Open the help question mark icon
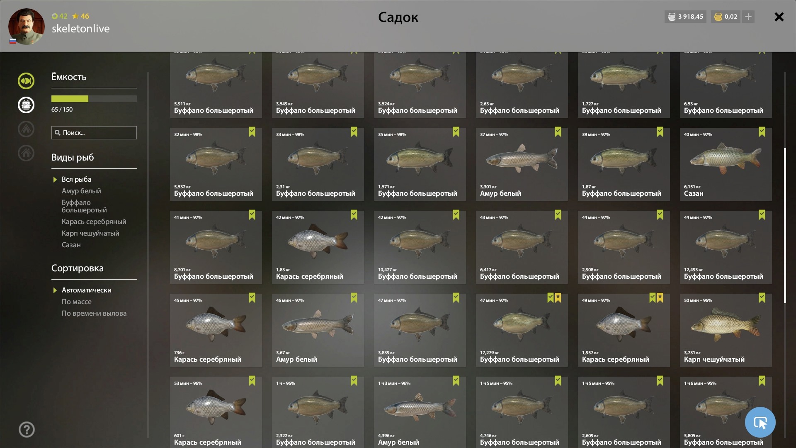This screenshot has height=448, width=796. [x=27, y=430]
